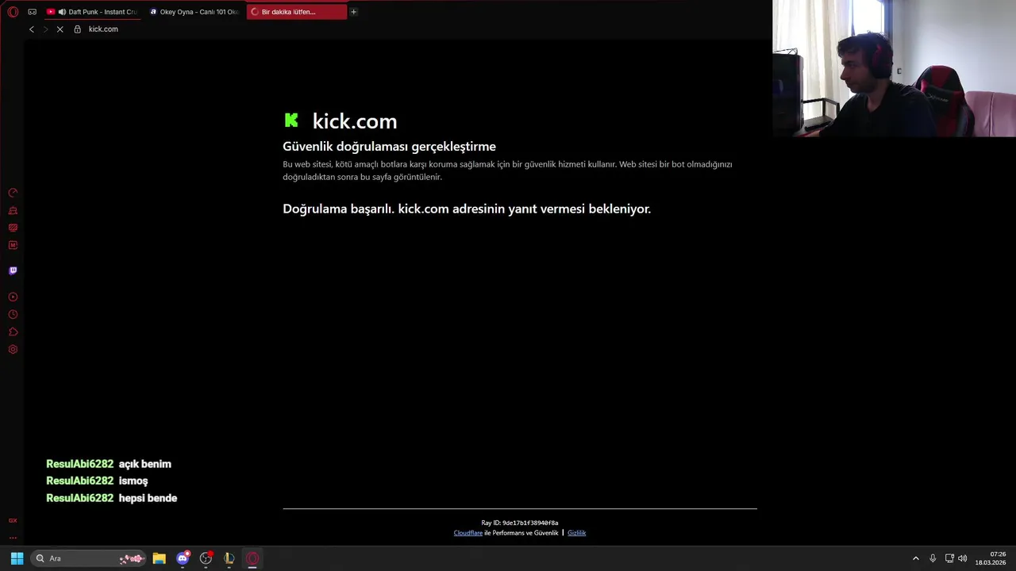Image resolution: width=1016 pixels, height=571 pixels.
Task: Select the Ray ID text
Action: (x=519, y=523)
